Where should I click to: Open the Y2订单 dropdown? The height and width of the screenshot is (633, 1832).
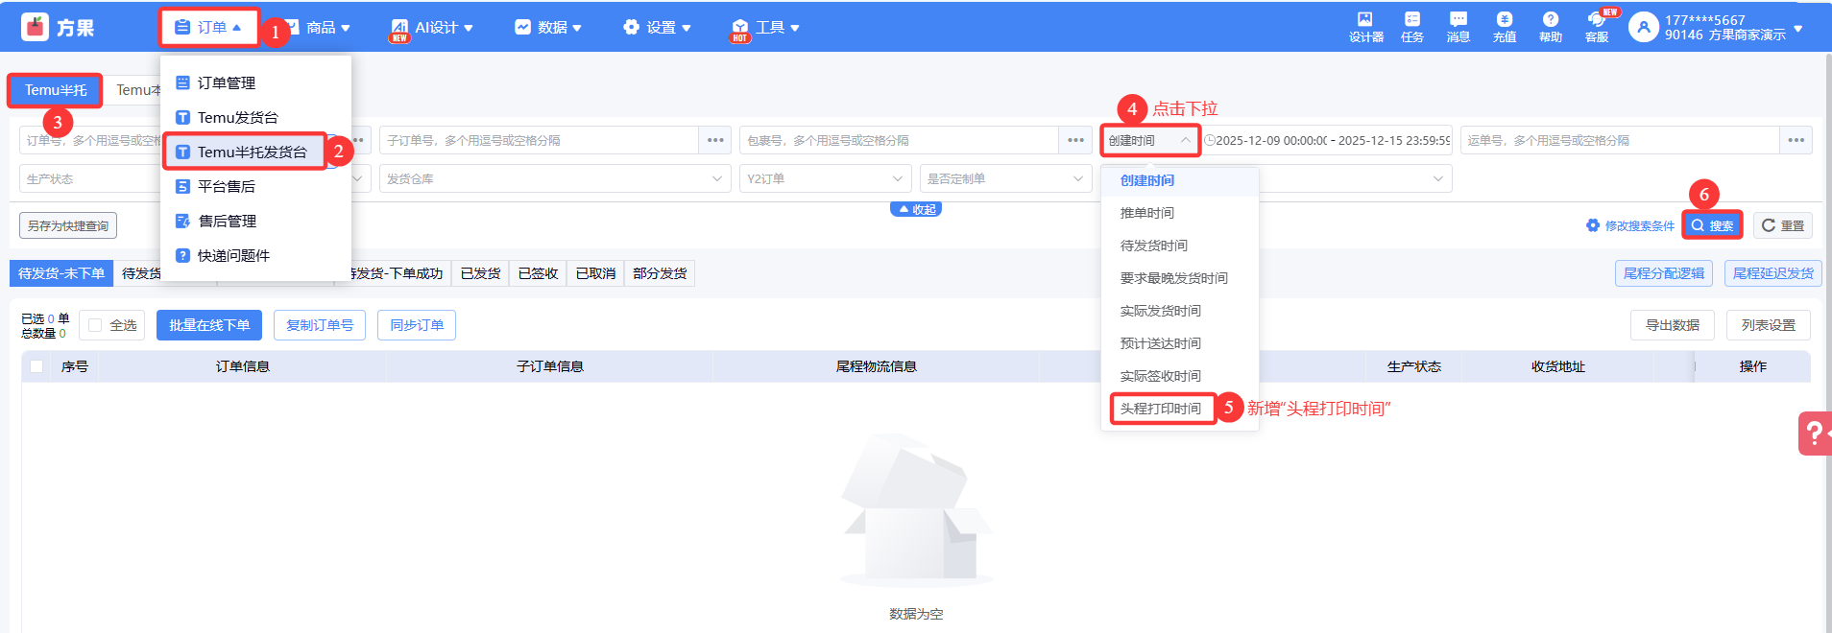(x=825, y=179)
